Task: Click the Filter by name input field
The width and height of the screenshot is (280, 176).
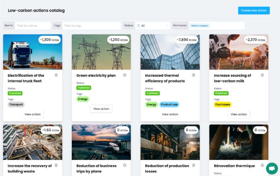Action: (33, 25)
